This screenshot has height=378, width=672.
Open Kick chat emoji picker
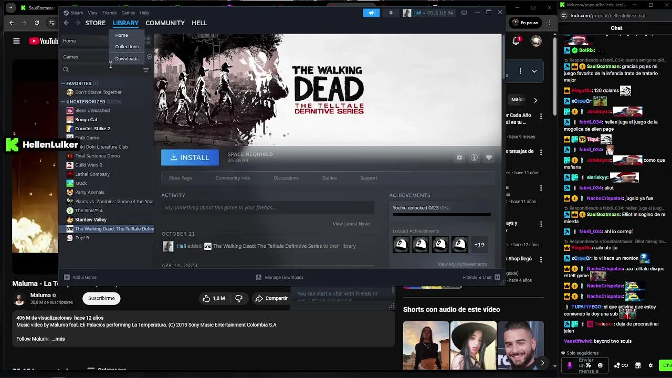(600, 365)
